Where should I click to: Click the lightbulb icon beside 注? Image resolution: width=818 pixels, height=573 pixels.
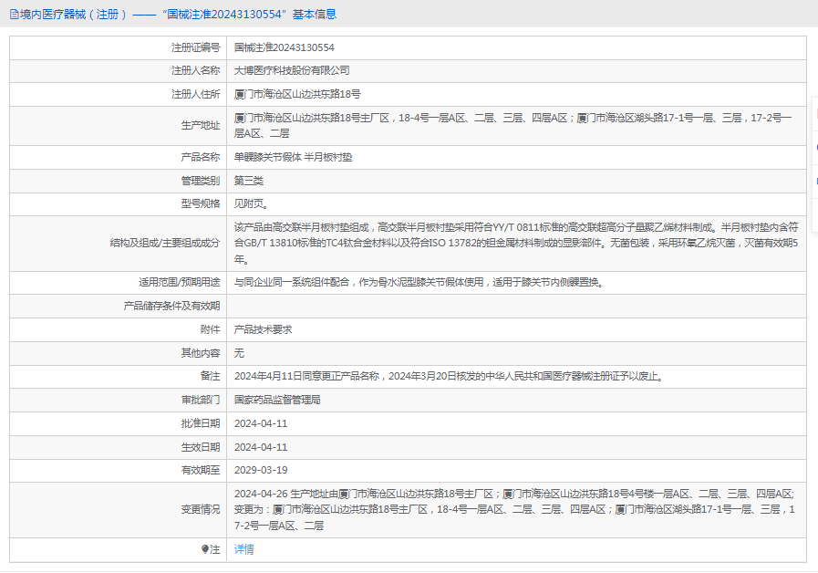coord(204,549)
